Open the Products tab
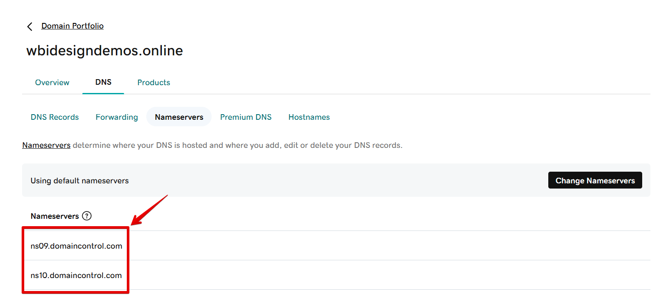 pyautogui.click(x=154, y=83)
